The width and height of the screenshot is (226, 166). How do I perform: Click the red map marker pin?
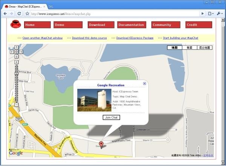pyautogui.click(x=101, y=145)
